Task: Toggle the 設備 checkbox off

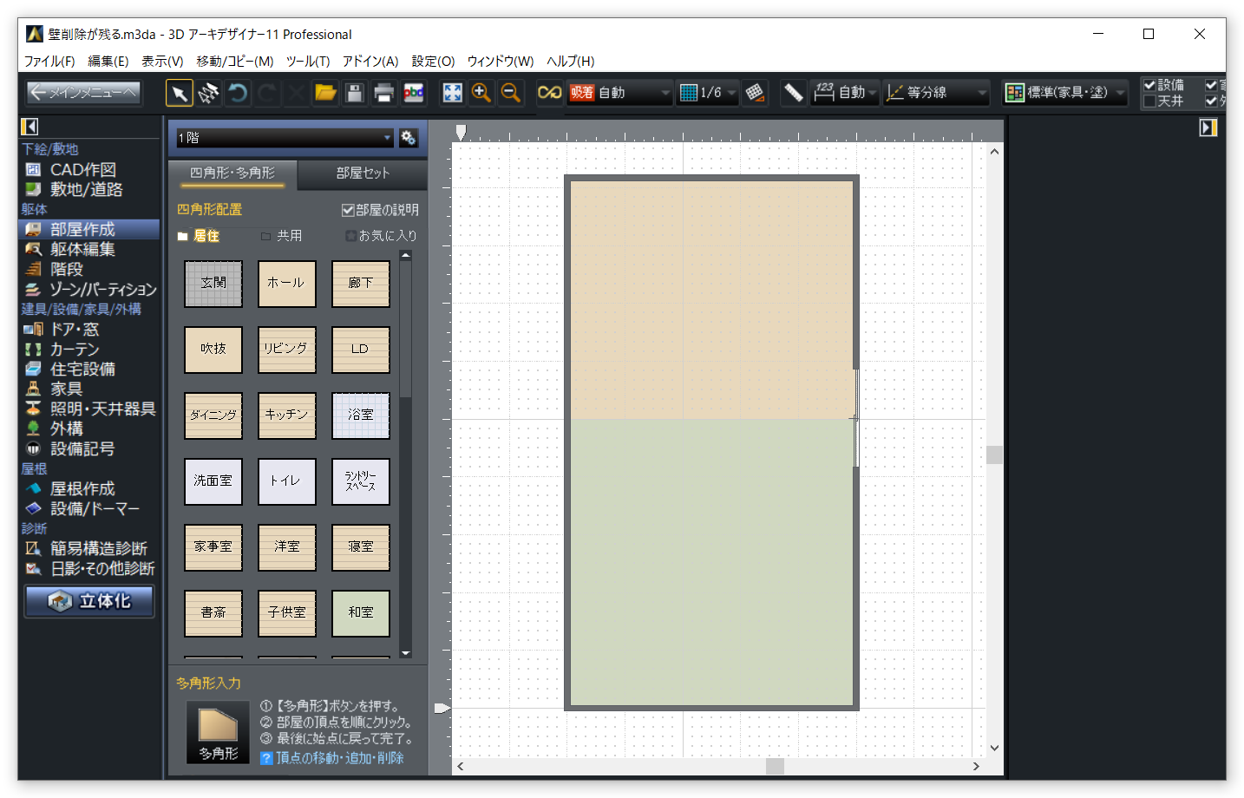Action: click(x=1149, y=85)
